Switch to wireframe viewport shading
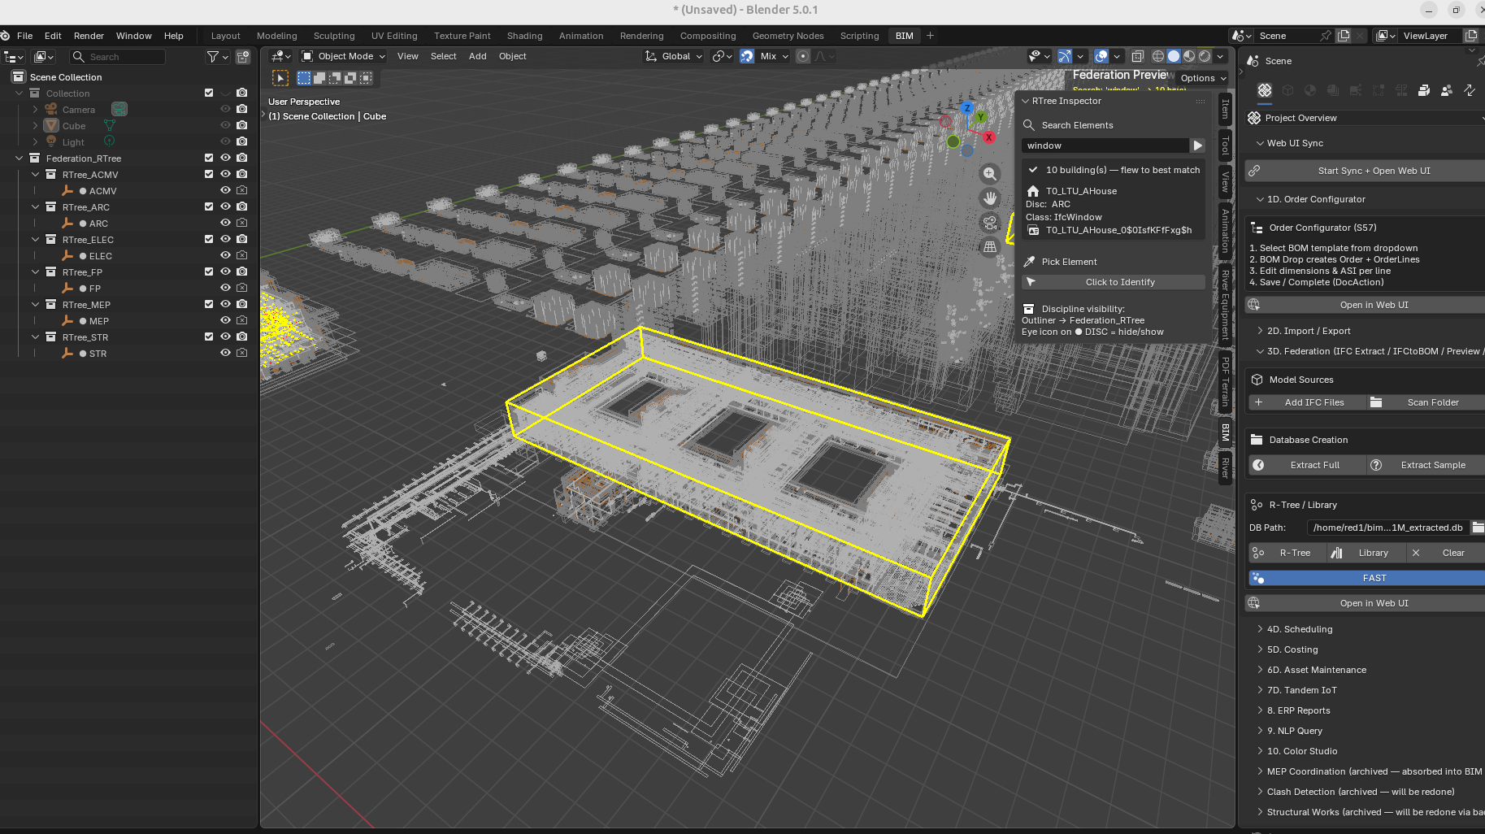1485x834 pixels. 1158,56
